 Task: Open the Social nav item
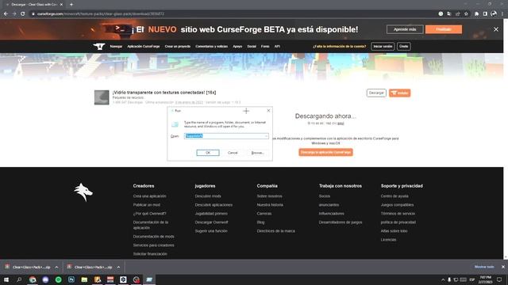click(x=252, y=47)
